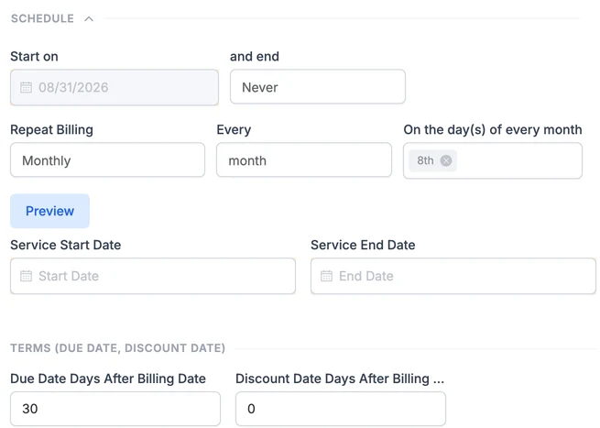Click the Due Date Days After Billing Date label

pyautogui.click(x=108, y=379)
